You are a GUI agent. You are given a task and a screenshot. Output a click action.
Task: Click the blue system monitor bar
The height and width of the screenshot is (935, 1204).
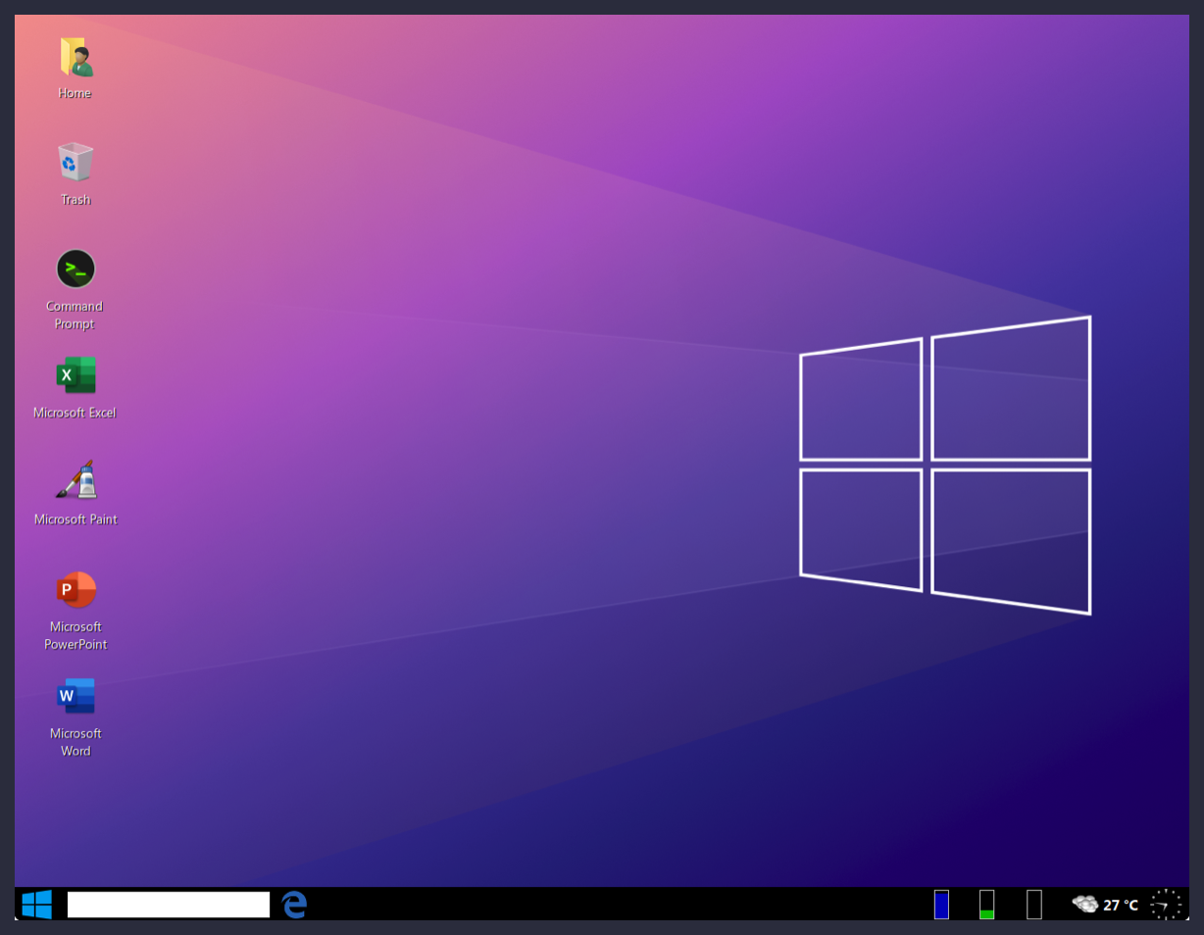click(x=941, y=905)
